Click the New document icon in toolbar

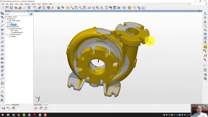pos(3,8)
